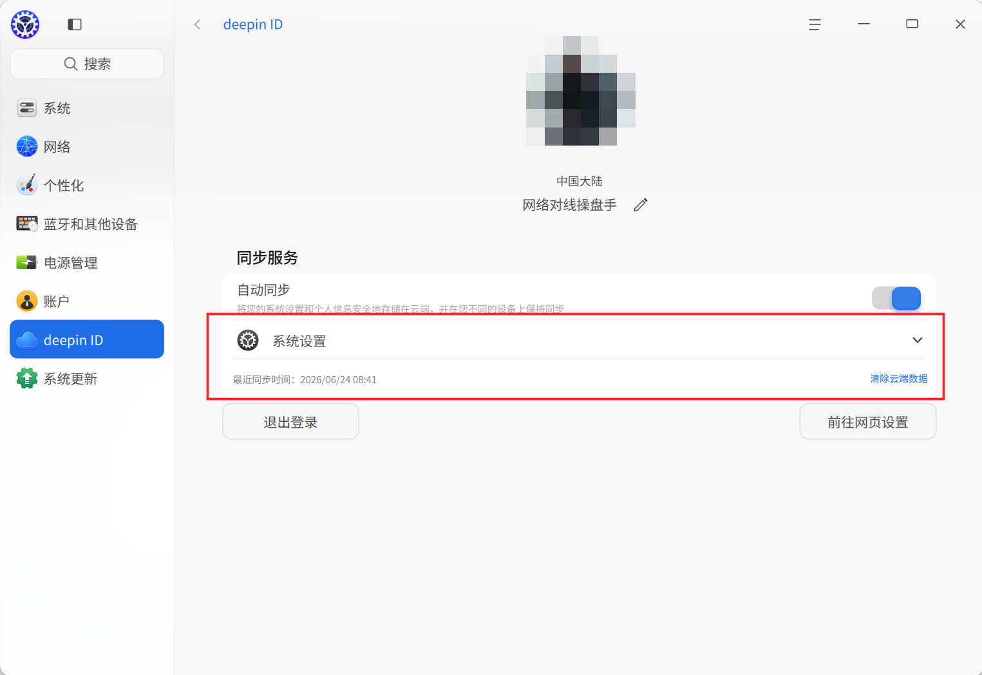
Task: Click the 系统设置 row label
Action: tap(299, 341)
